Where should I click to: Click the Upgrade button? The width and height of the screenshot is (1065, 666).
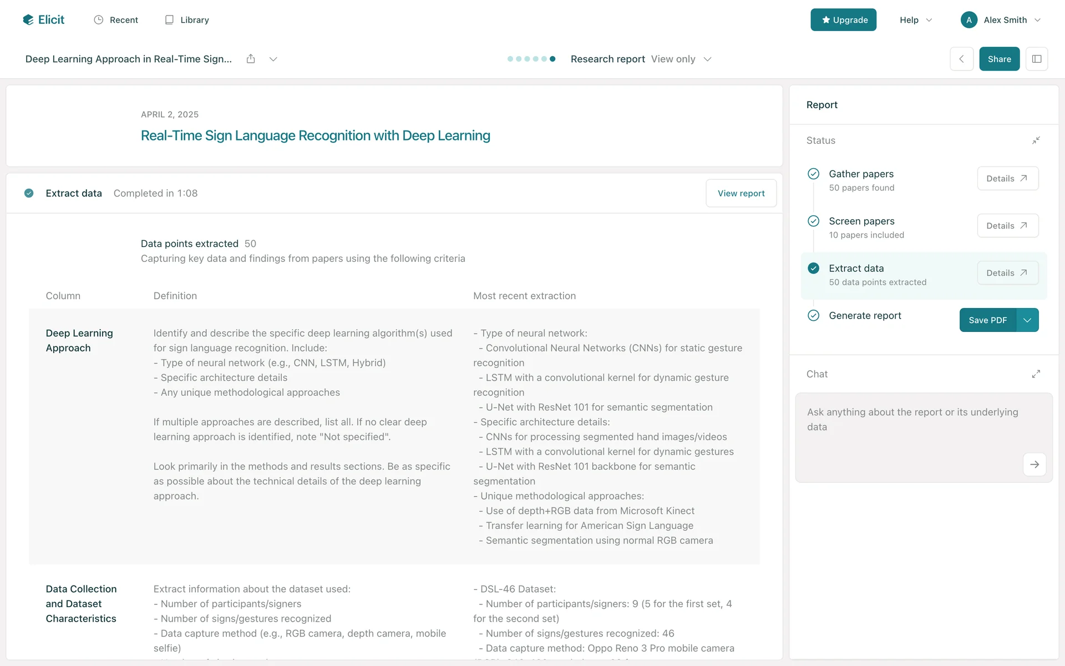tap(843, 20)
